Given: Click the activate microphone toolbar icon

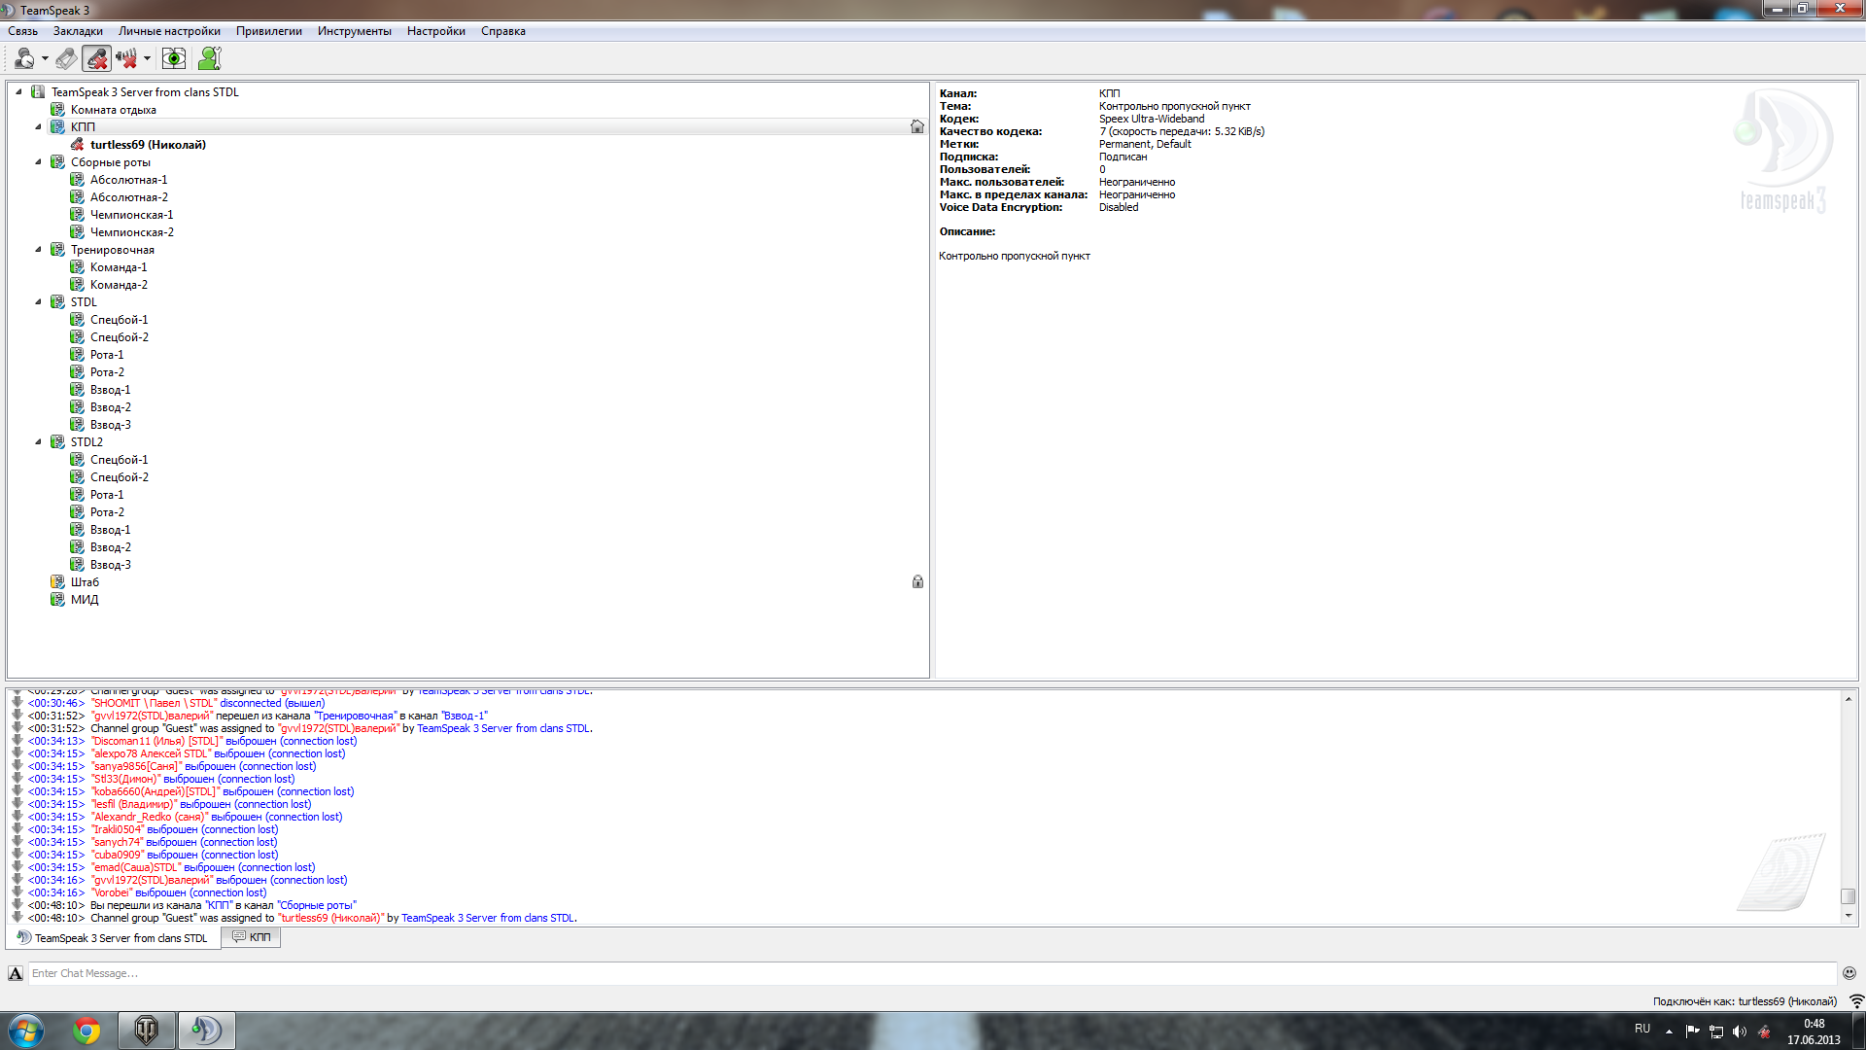Looking at the screenshot, I should [x=66, y=59].
